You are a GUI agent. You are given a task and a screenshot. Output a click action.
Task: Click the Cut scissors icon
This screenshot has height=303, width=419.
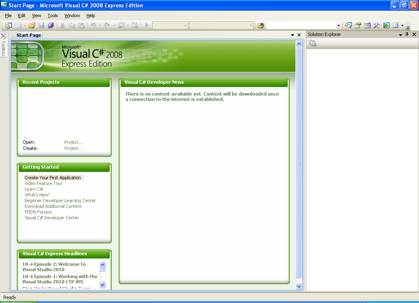62,25
